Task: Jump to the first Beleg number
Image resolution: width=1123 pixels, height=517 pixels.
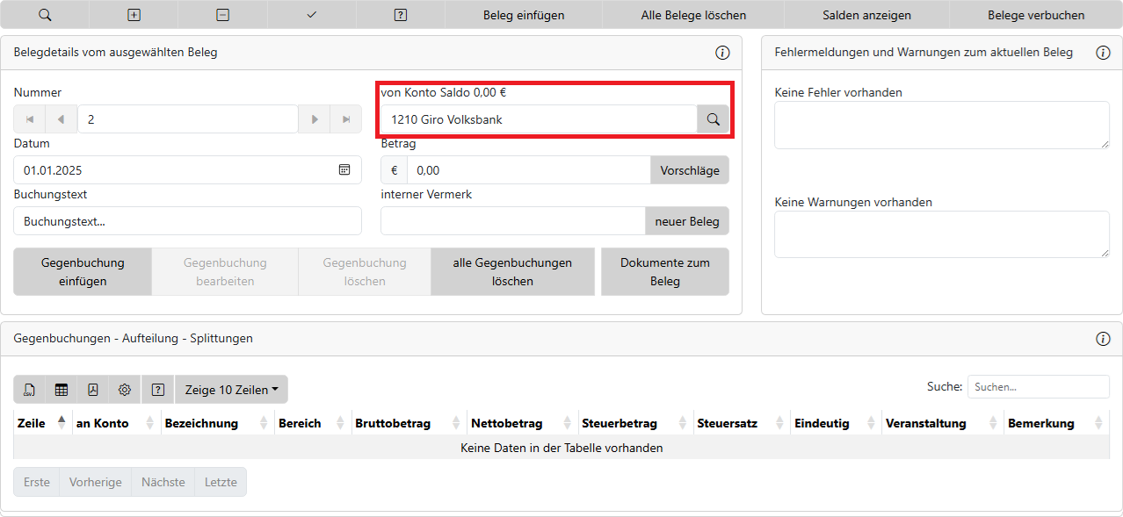Action: (x=30, y=119)
